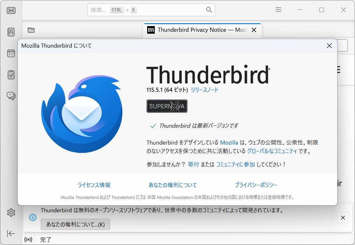Image resolution: width=355 pixels, height=245 pixels.
Task: Open the Activity Manager status icon
Action: (28, 239)
